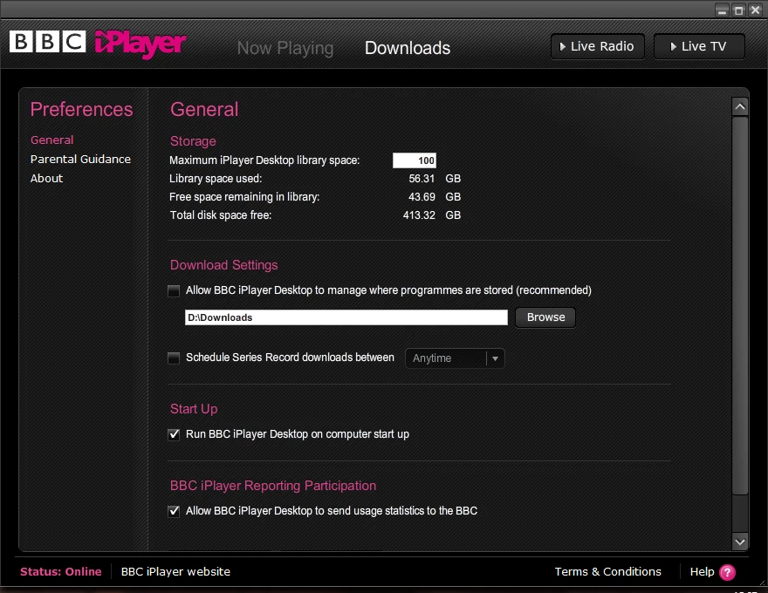768x593 pixels.
Task: Switch to Now Playing tab
Action: pos(285,48)
